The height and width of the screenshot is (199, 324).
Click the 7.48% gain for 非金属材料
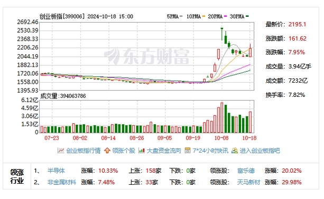coord(106,182)
